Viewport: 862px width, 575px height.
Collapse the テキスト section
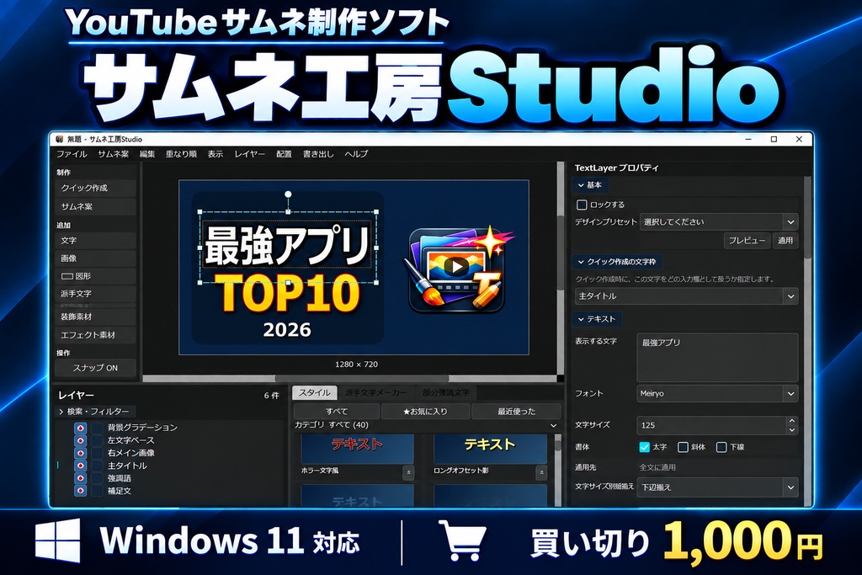[597, 319]
